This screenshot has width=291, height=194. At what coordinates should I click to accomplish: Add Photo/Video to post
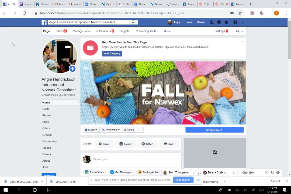click(x=95, y=172)
